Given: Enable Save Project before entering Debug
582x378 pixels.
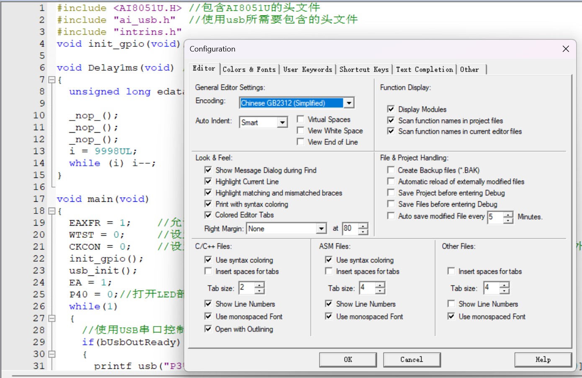Looking at the screenshot, I should [x=391, y=193].
